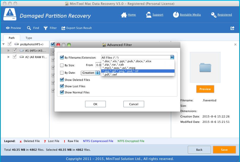
Task: Click the #2 (All RAW Files) drive icon
Action: coord(22,57)
